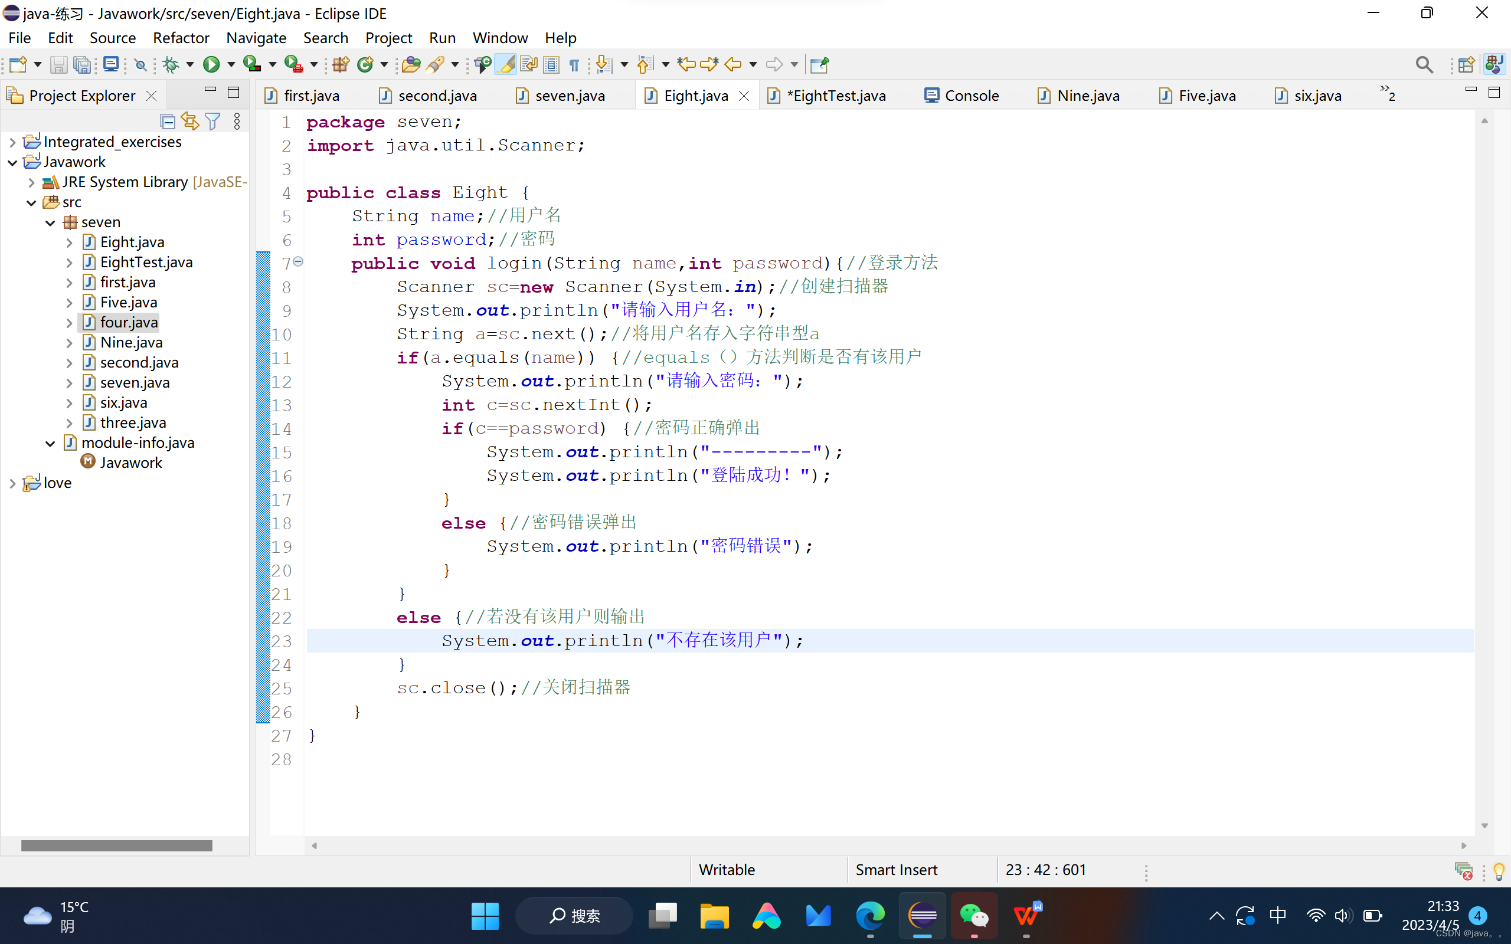Viewport: 1511px width, 944px height.
Task: Click the Open Console monitor icon in toolbar
Action: pos(111,64)
